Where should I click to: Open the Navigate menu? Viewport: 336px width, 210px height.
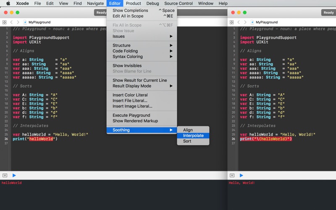point(95,3)
